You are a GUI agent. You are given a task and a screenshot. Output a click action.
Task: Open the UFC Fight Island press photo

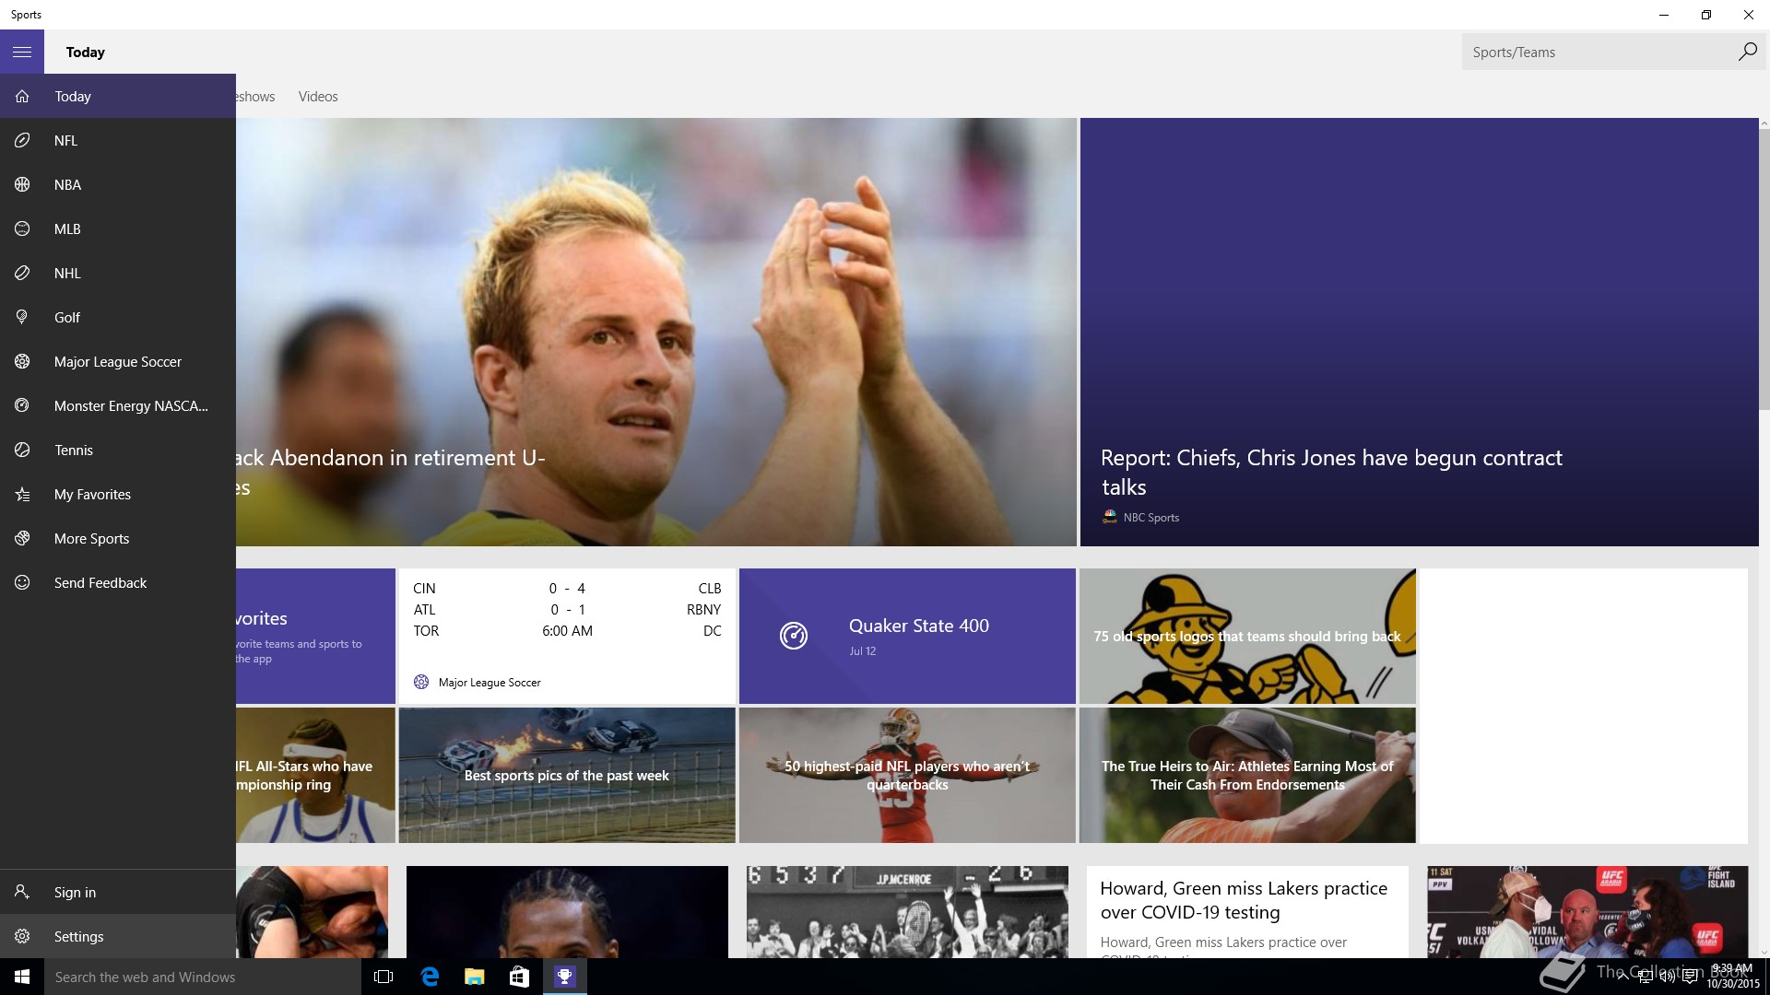(1587, 912)
